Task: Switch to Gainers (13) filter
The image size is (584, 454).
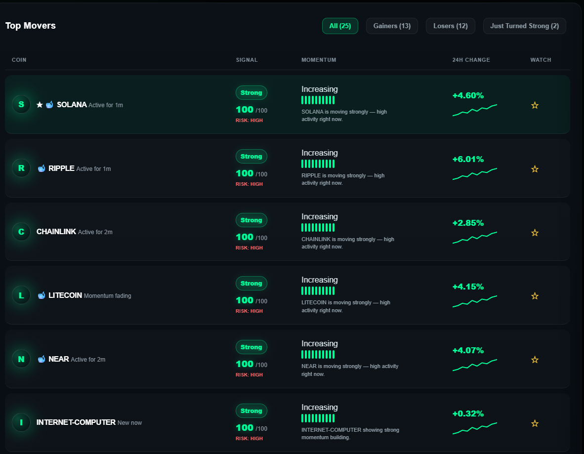Action: 392,26
